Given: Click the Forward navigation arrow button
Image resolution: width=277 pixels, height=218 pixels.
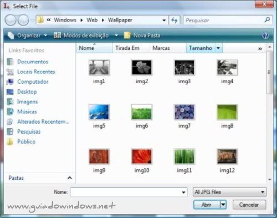Looking at the screenshot, I should pyautogui.click(x=23, y=20).
